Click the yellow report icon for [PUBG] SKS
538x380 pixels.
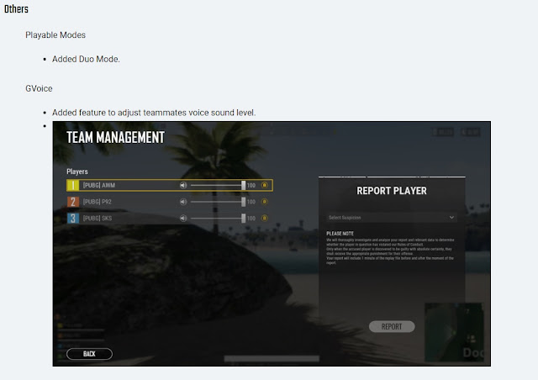pyautogui.click(x=265, y=218)
